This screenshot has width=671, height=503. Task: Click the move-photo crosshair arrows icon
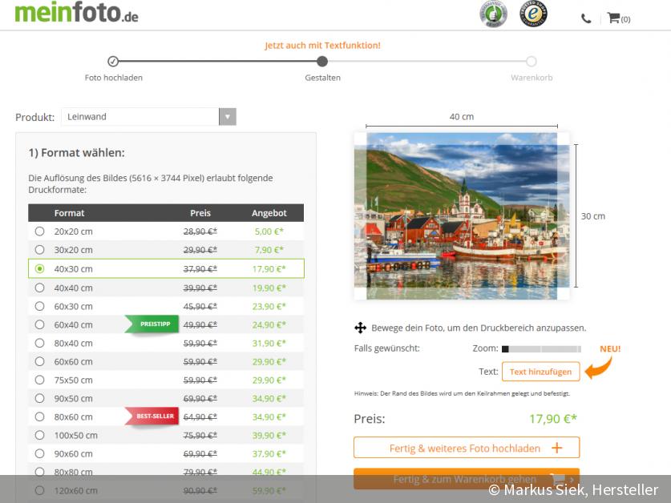tap(360, 328)
